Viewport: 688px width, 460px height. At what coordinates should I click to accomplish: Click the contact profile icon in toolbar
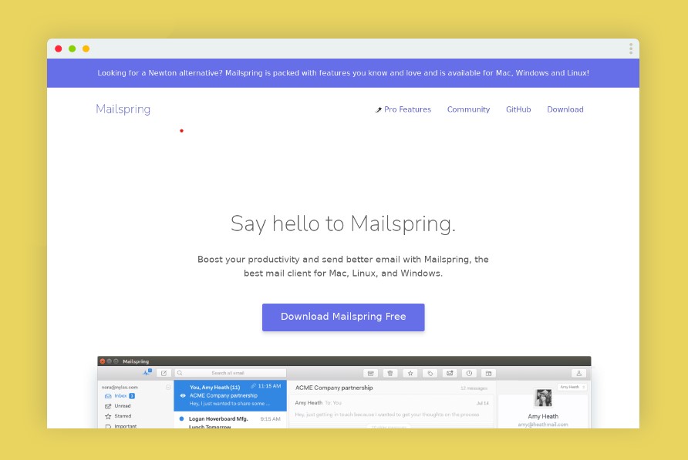tap(578, 373)
